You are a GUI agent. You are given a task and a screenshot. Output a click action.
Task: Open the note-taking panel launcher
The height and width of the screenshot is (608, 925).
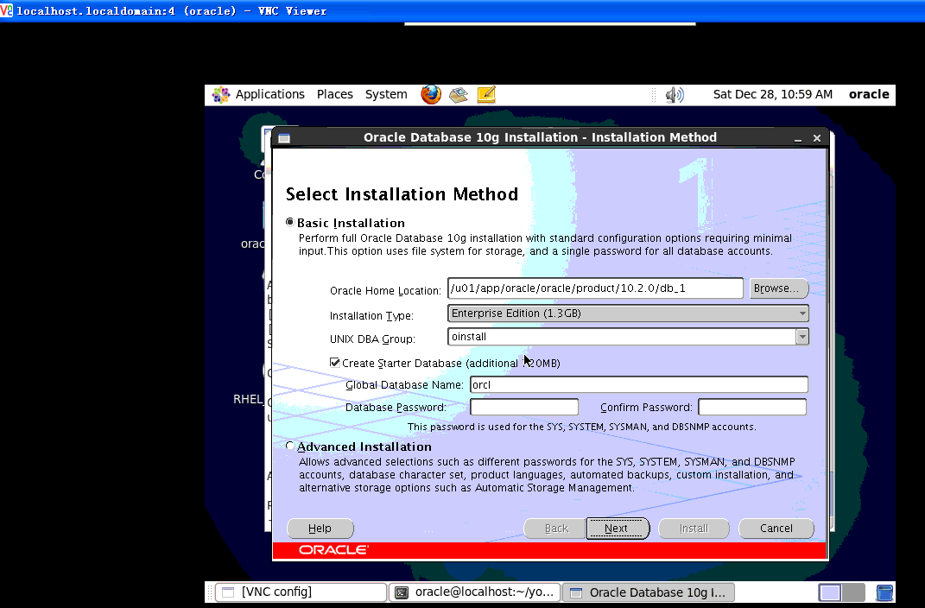click(486, 94)
